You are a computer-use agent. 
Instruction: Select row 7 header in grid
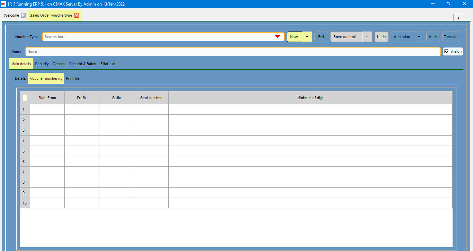click(x=25, y=172)
